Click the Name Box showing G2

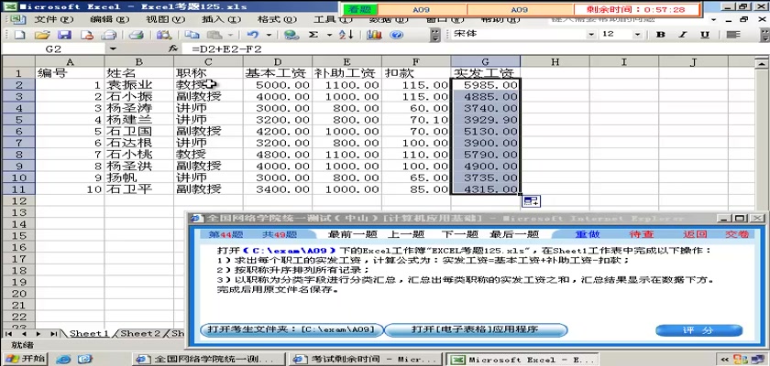[54, 49]
